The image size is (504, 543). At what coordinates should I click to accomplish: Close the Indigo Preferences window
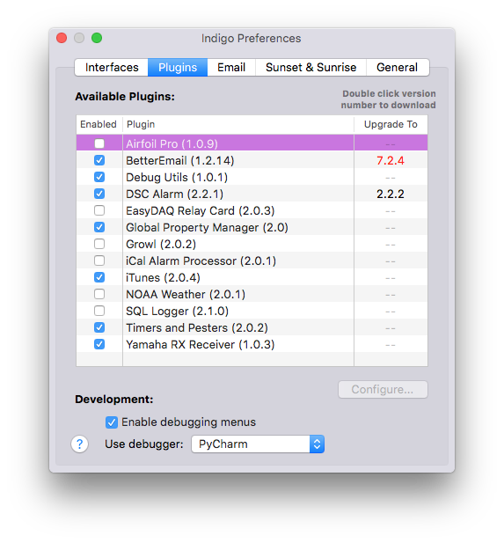click(x=62, y=38)
